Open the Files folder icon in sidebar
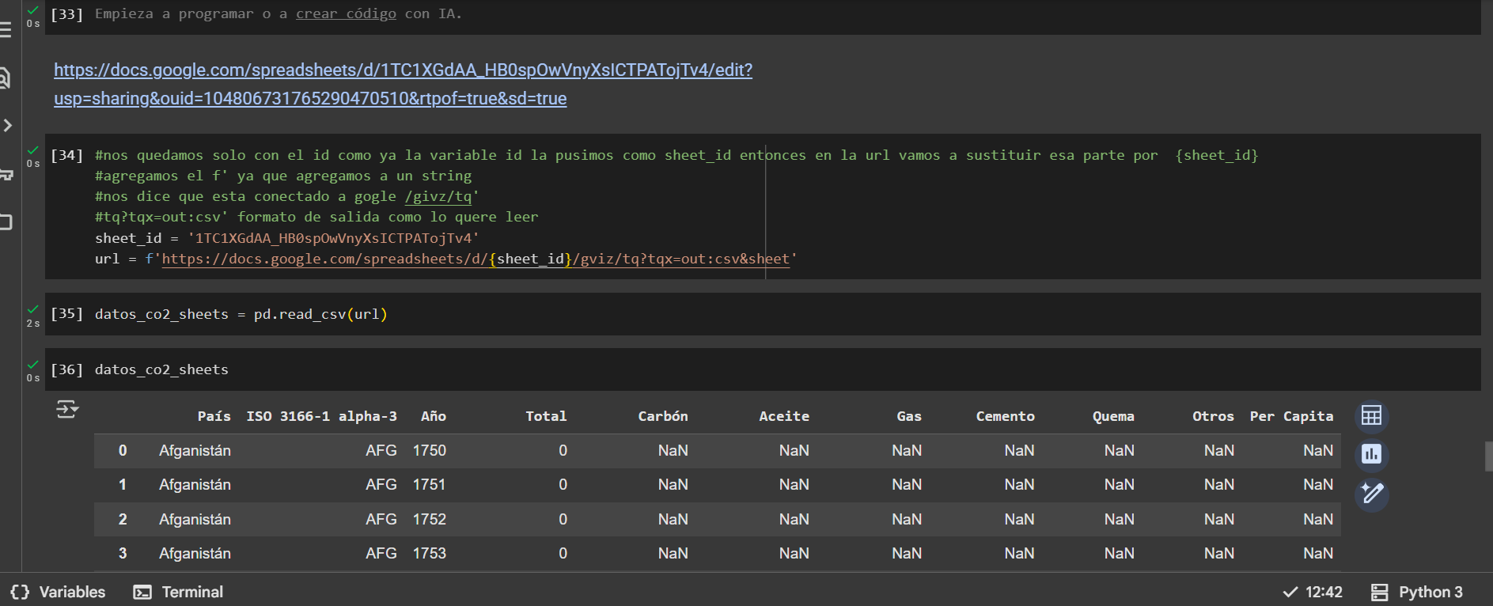Screen dimensions: 1493x606 6,222
